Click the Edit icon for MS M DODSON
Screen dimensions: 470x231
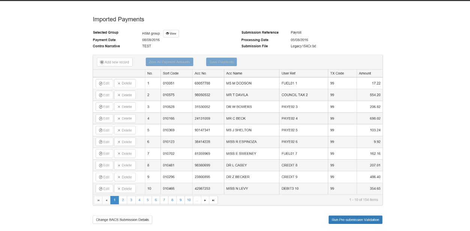(100, 83)
